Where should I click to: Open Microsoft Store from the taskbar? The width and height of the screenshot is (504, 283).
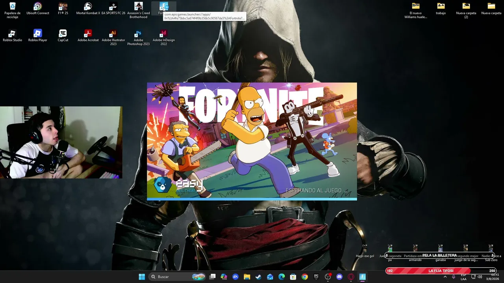tap(293, 277)
